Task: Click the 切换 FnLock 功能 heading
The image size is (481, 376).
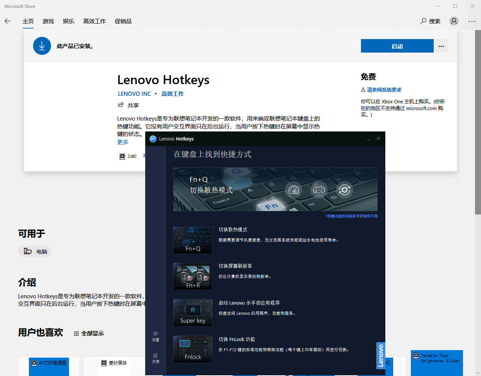Action: [x=237, y=339]
